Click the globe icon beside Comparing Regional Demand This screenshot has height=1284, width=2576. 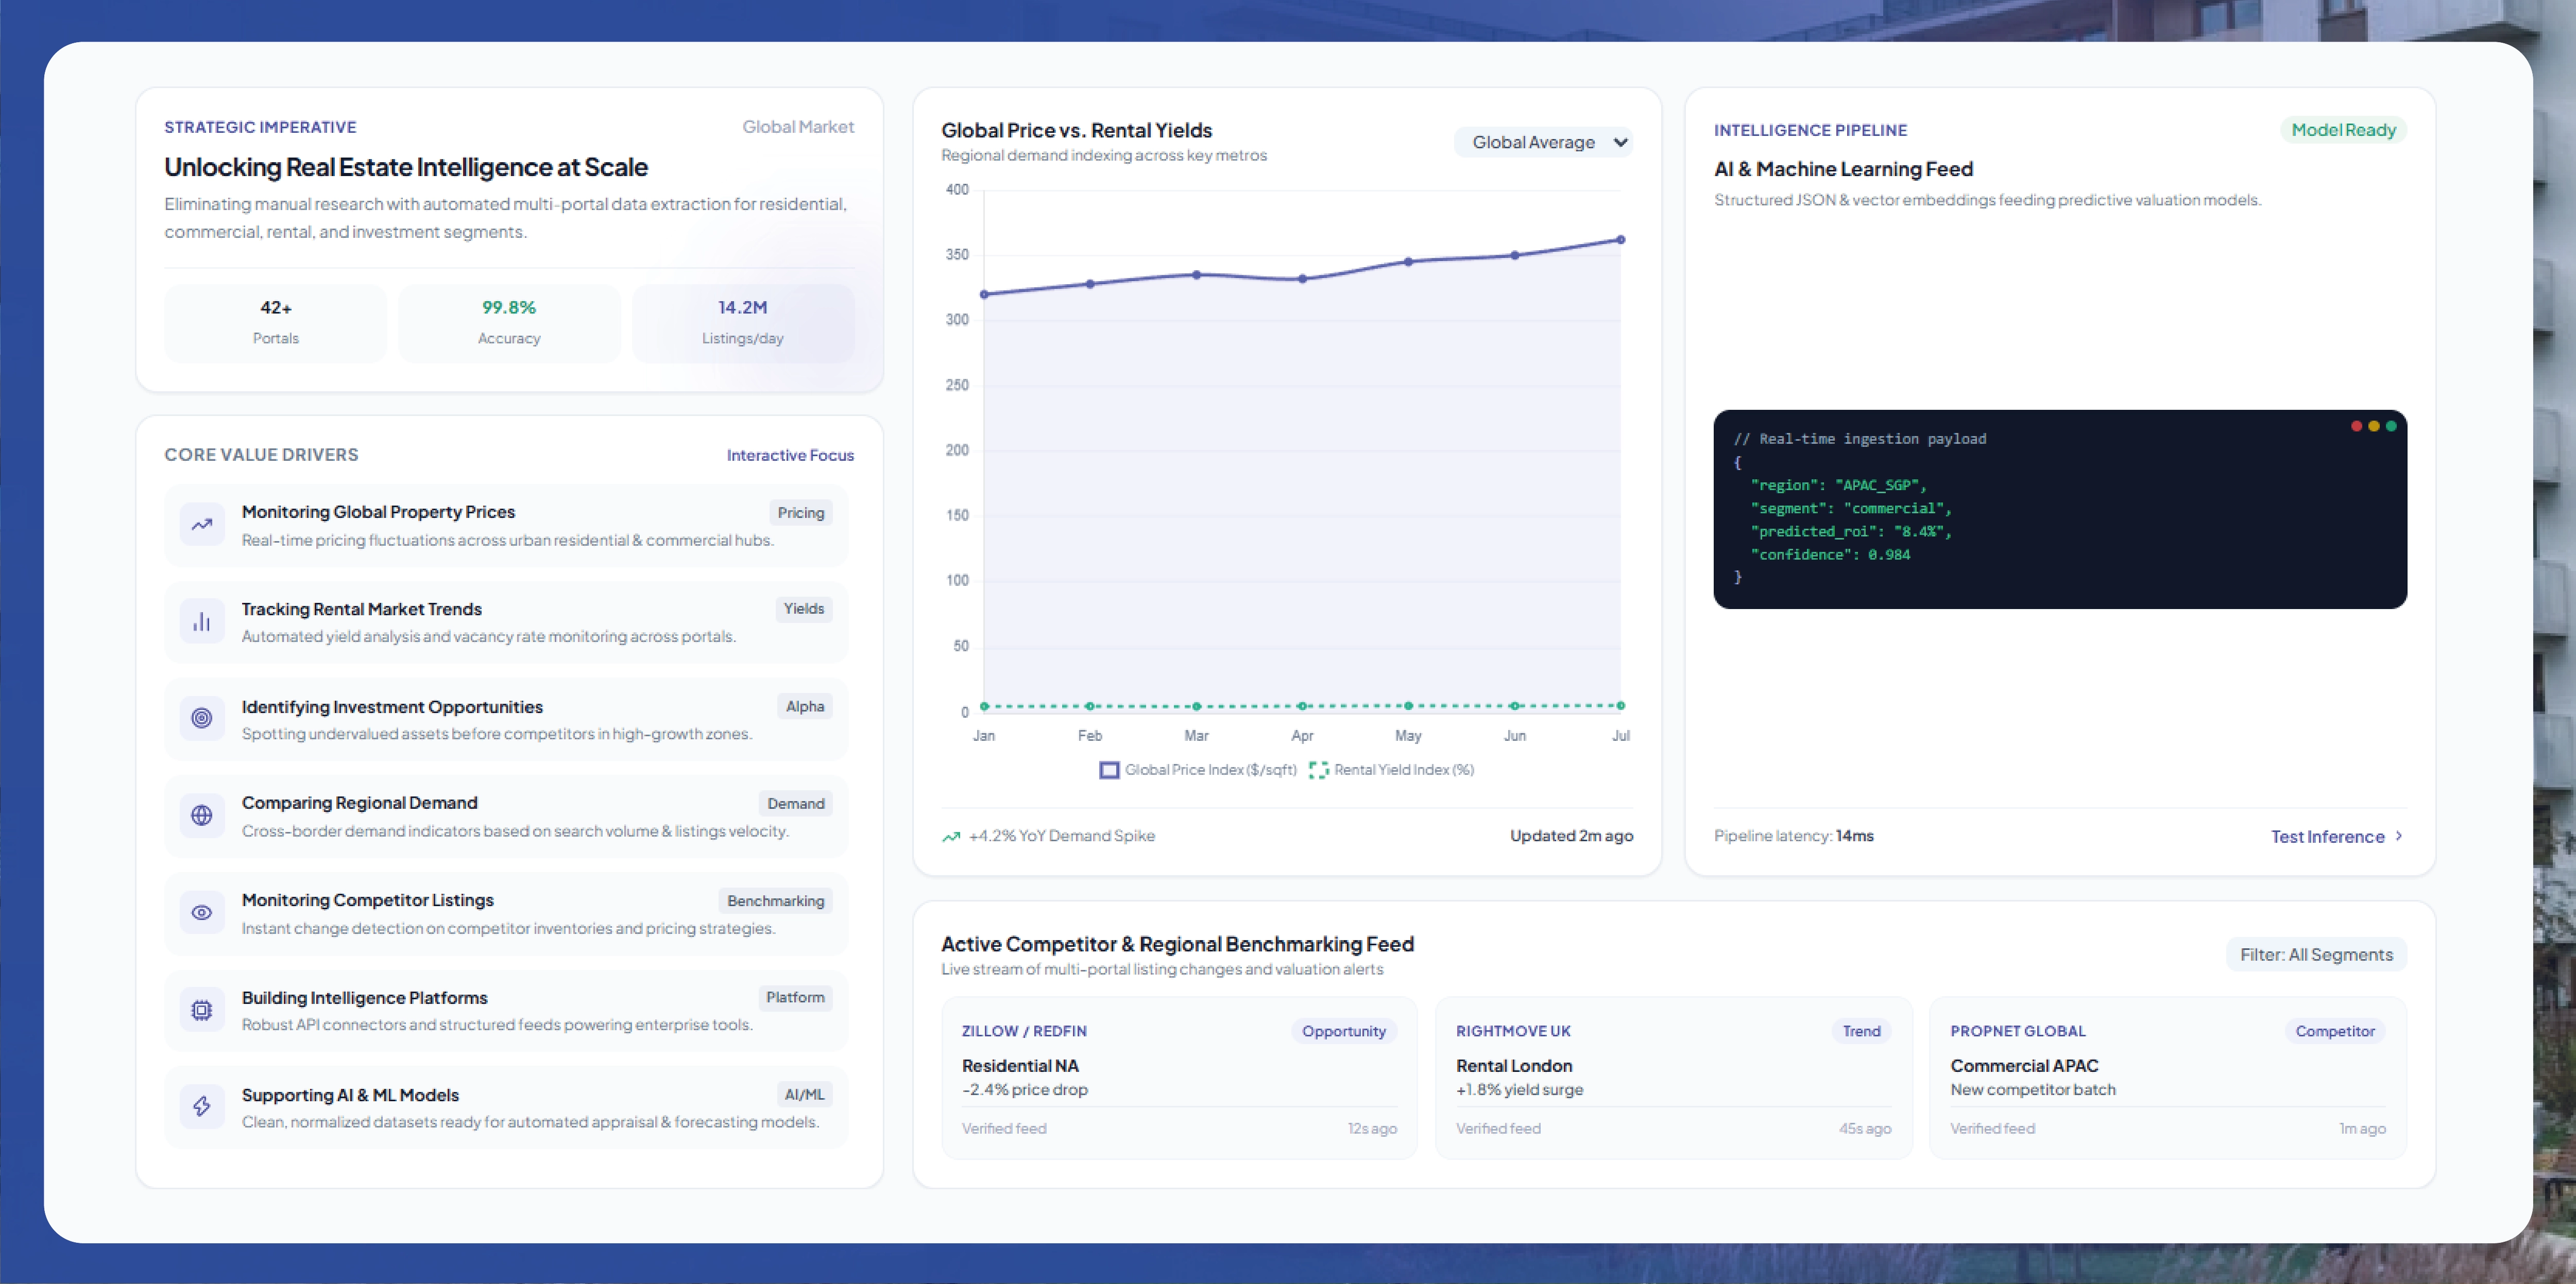202,815
